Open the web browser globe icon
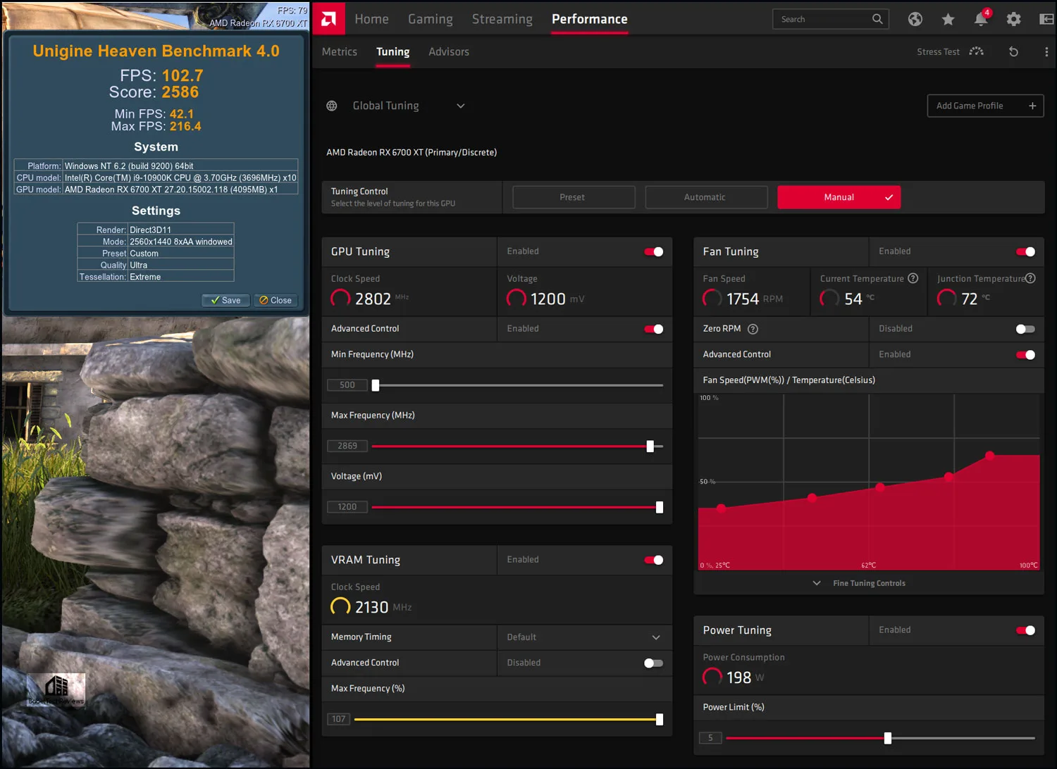Viewport: 1057px width, 769px height. [915, 19]
